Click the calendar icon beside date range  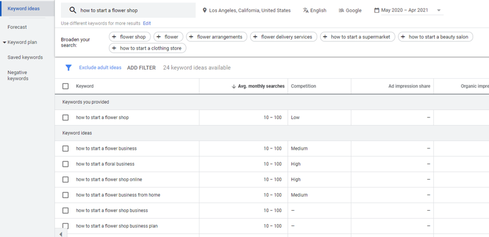coord(377,10)
